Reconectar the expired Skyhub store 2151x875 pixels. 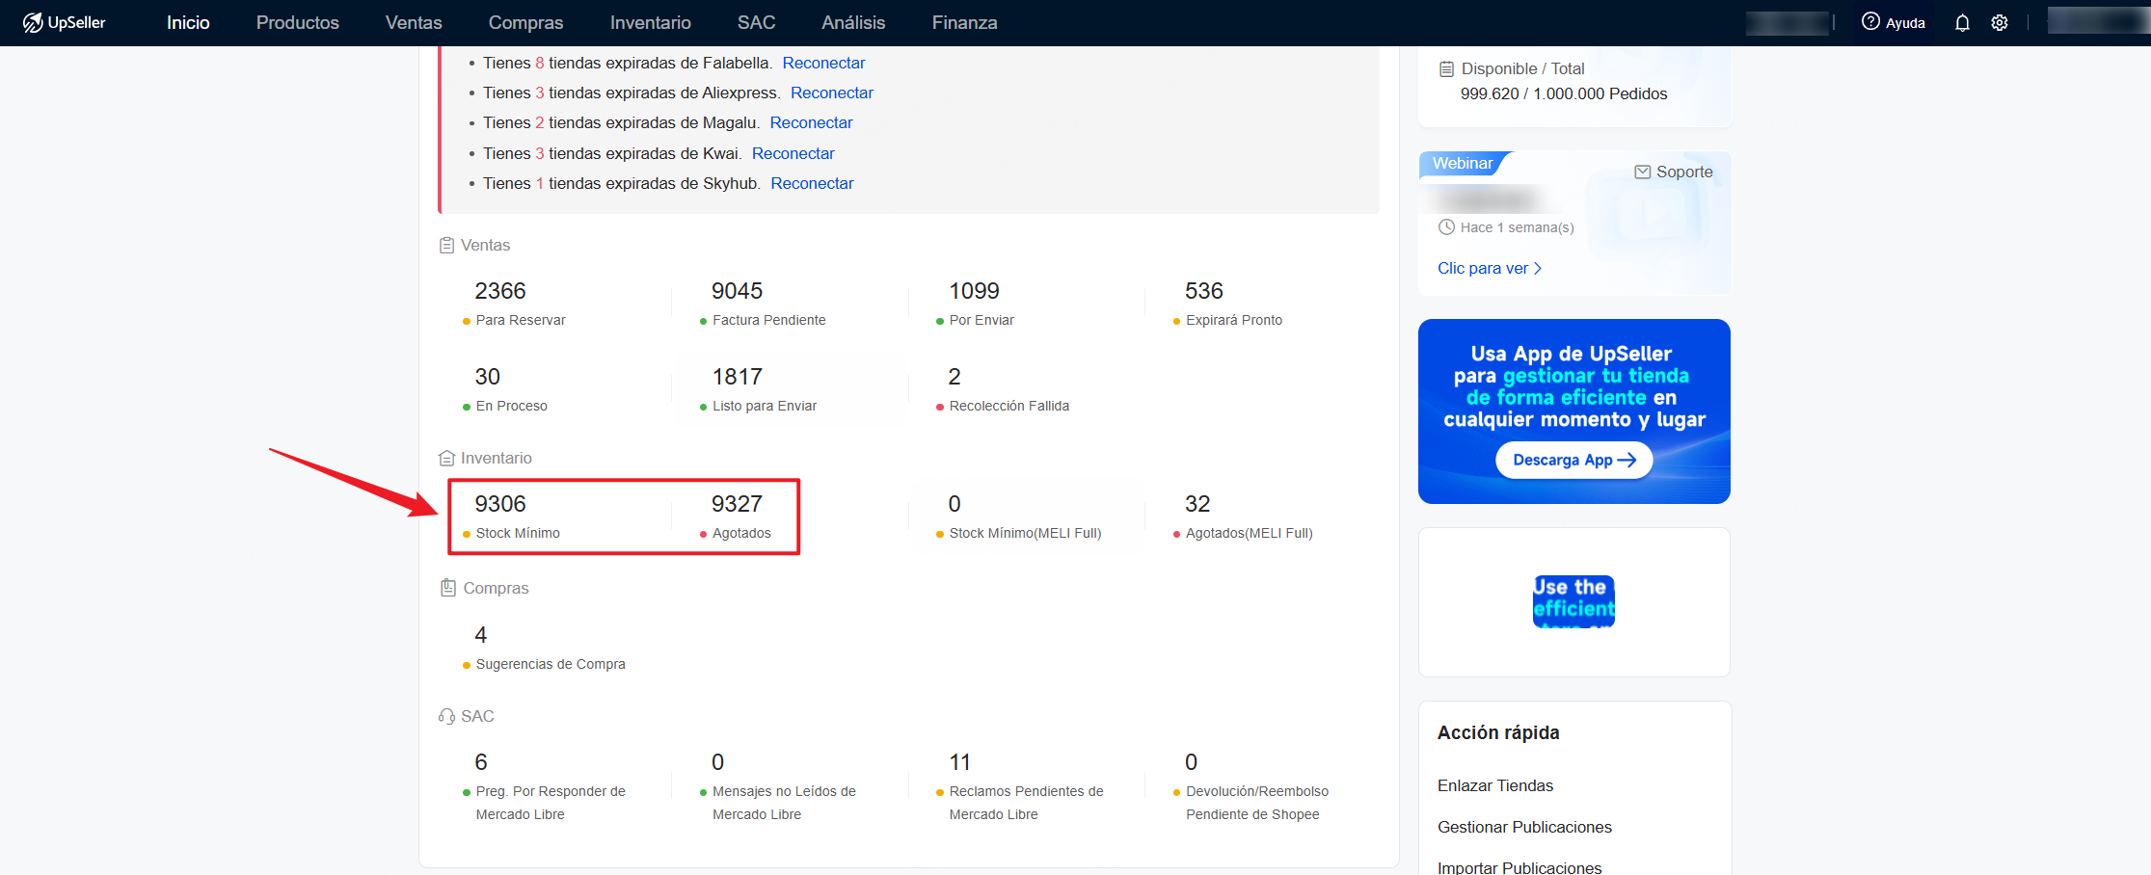tap(813, 183)
